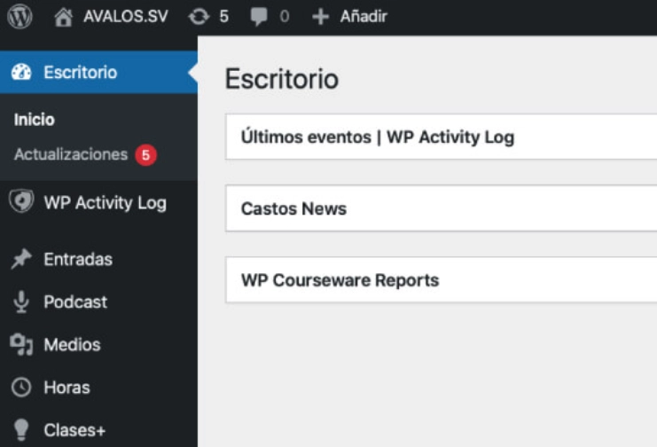Click the Clases+ lightbulb icon

pyautogui.click(x=21, y=430)
